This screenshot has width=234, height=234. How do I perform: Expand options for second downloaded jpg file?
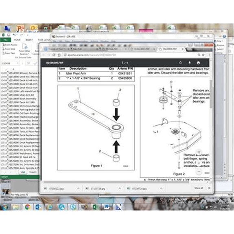coord(120,188)
